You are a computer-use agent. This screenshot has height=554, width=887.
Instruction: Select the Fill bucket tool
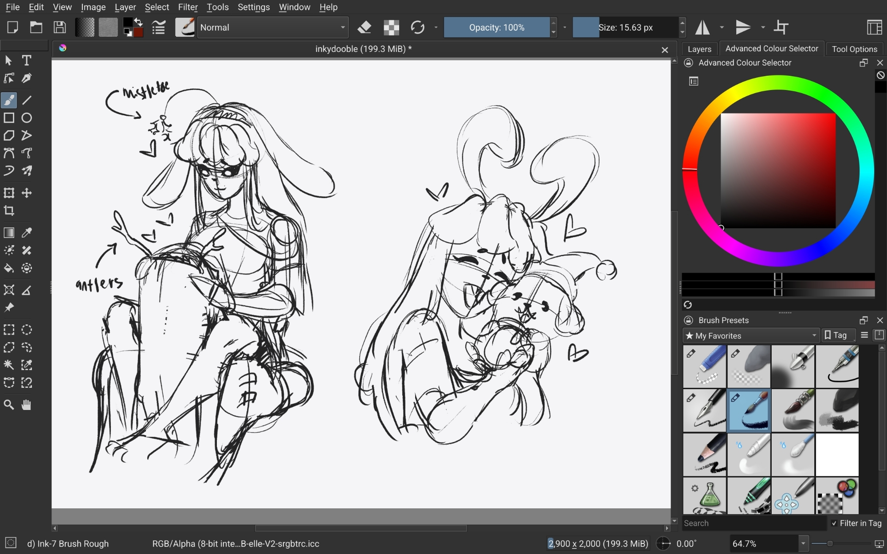coord(9,268)
